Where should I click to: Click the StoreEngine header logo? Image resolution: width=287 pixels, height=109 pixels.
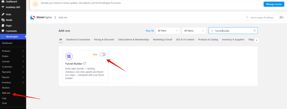pyautogui.click(x=41, y=17)
